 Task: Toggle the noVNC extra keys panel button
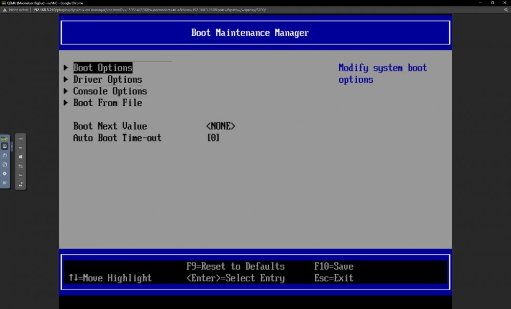(5, 146)
